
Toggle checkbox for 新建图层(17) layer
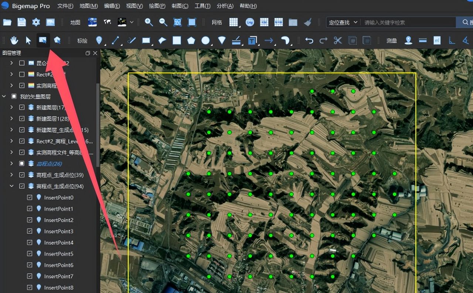point(22,108)
